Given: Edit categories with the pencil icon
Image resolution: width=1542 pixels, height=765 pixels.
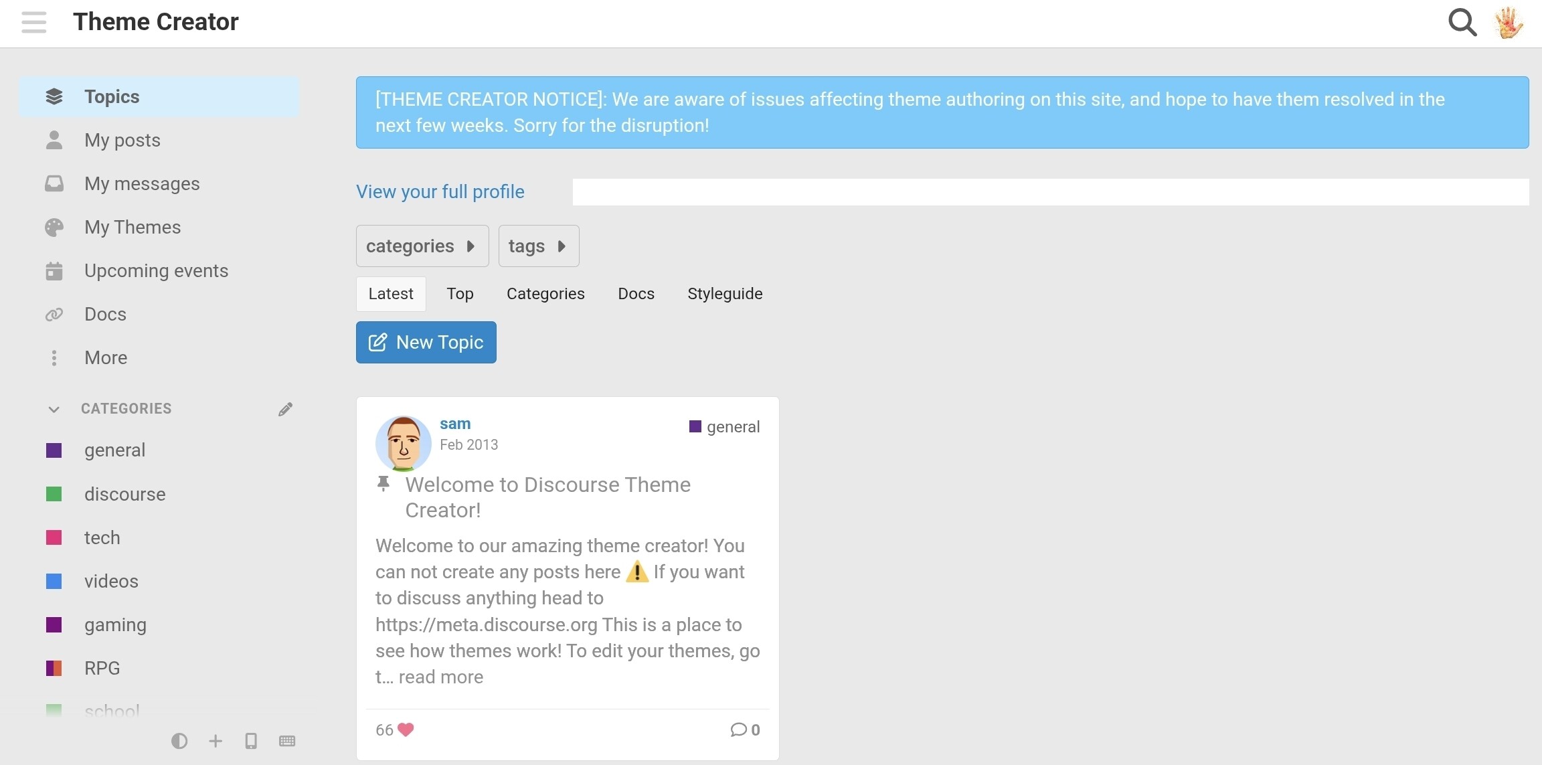Looking at the screenshot, I should click(x=286, y=409).
